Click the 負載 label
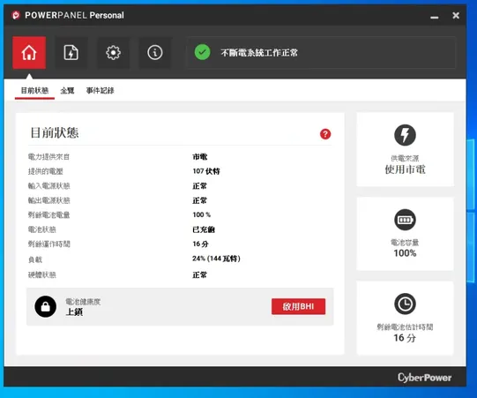477x398 pixels. click(35, 259)
